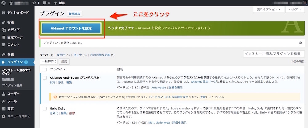
Task: Open the 一括操作 dropdown
Action: click(x=49, y=61)
